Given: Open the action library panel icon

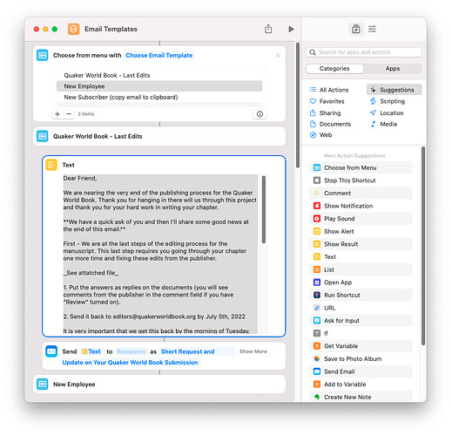Looking at the screenshot, I should (x=356, y=29).
